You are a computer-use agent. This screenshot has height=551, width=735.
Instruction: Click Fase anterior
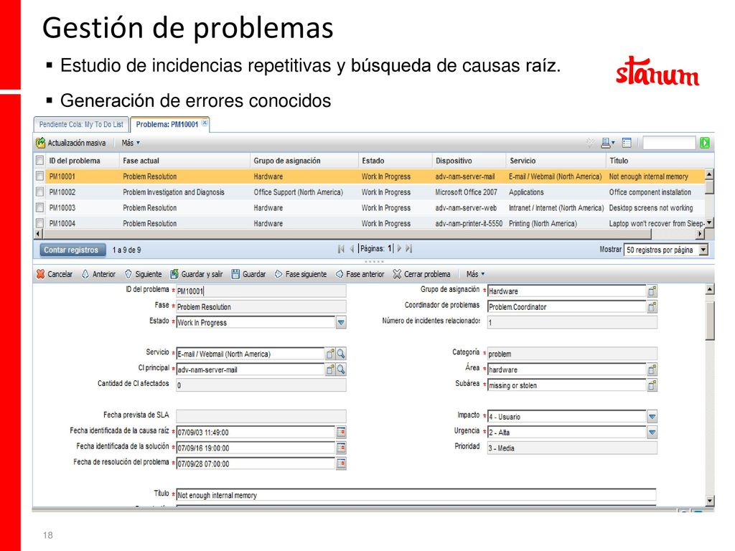[x=360, y=274]
